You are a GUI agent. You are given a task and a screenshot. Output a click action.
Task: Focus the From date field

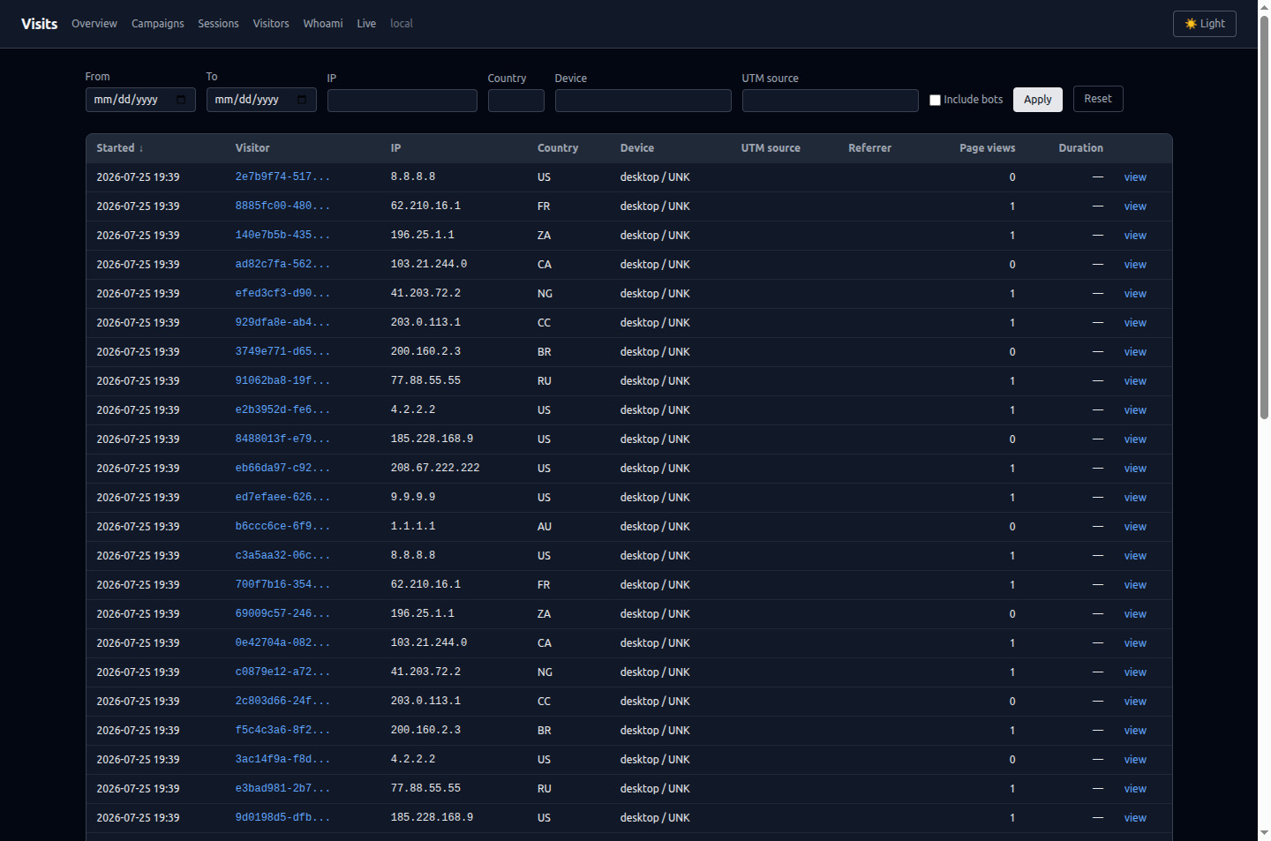tap(140, 100)
